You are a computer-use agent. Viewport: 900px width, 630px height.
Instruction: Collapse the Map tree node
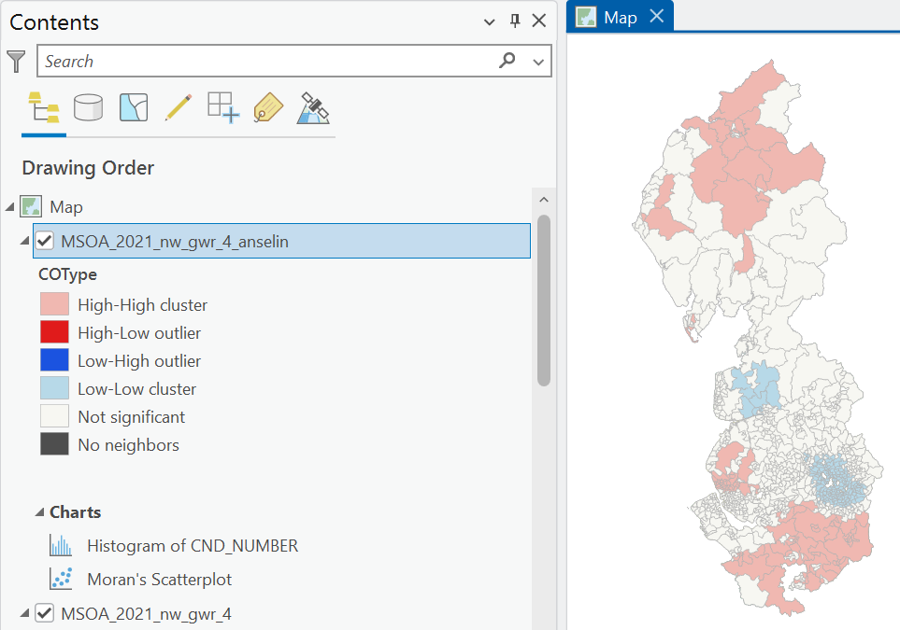[9, 207]
